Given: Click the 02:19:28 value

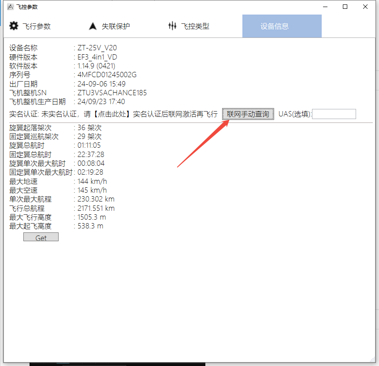Looking at the screenshot, I should tap(90, 172).
